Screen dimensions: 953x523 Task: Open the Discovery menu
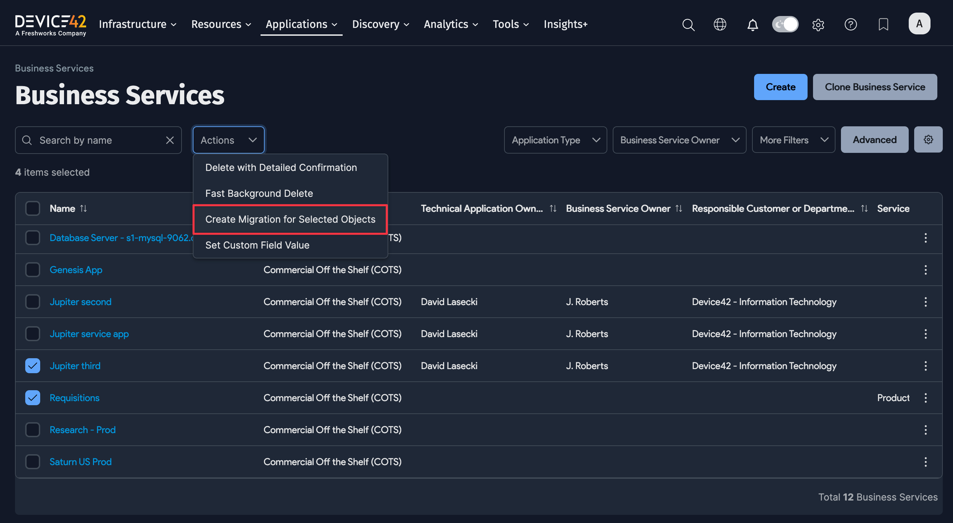(380, 24)
